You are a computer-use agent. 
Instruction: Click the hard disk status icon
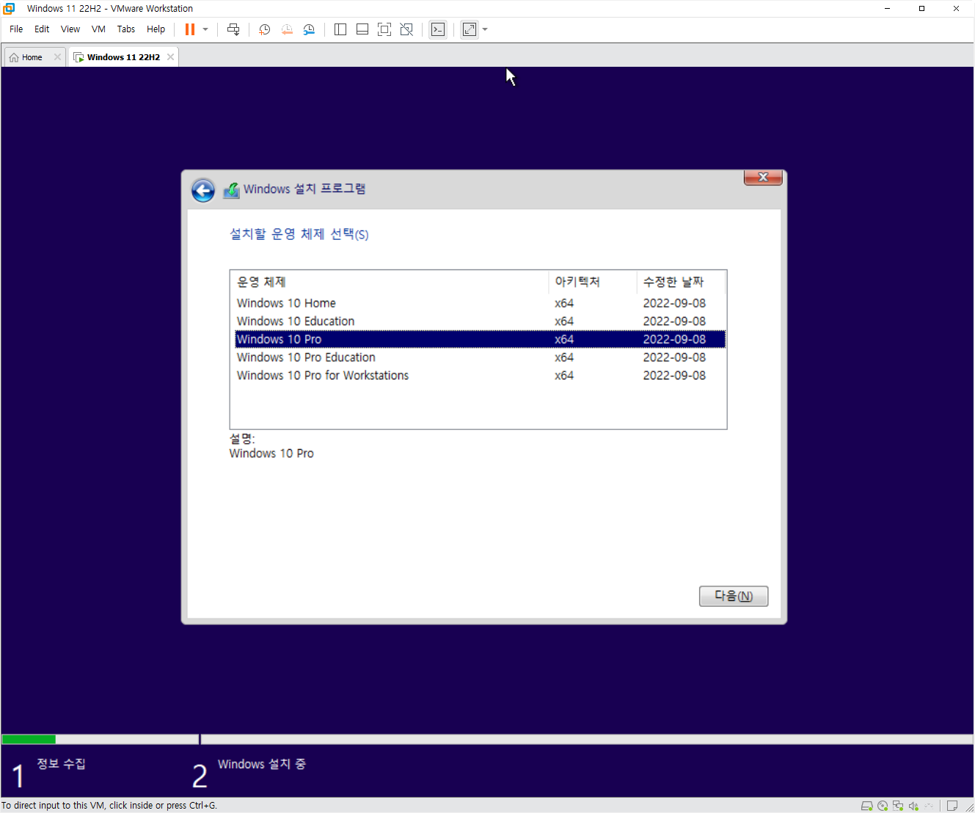coord(866,806)
